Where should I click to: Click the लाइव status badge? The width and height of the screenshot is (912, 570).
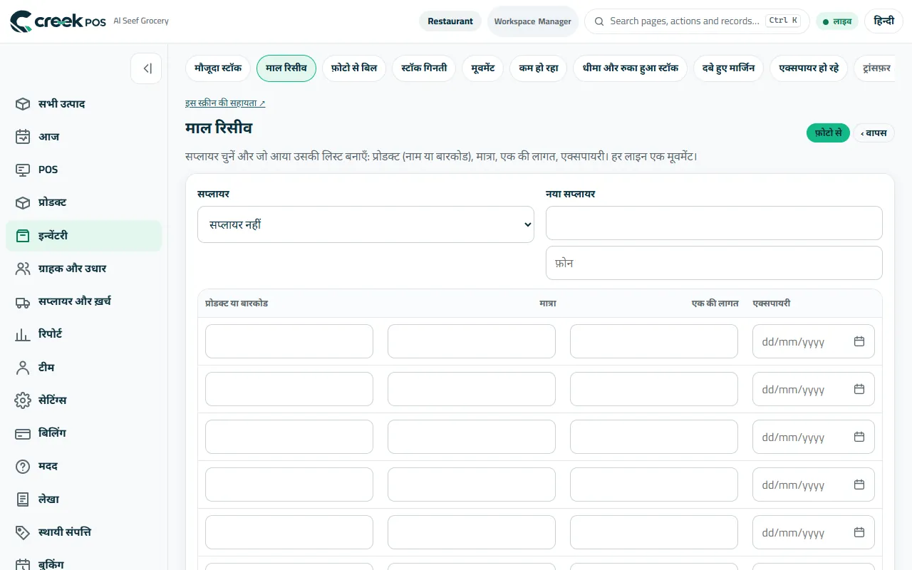click(x=837, y=21)
